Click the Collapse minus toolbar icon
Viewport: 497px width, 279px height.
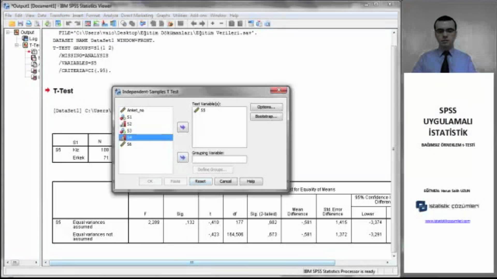pyautogui.click(x=221, y=24)
